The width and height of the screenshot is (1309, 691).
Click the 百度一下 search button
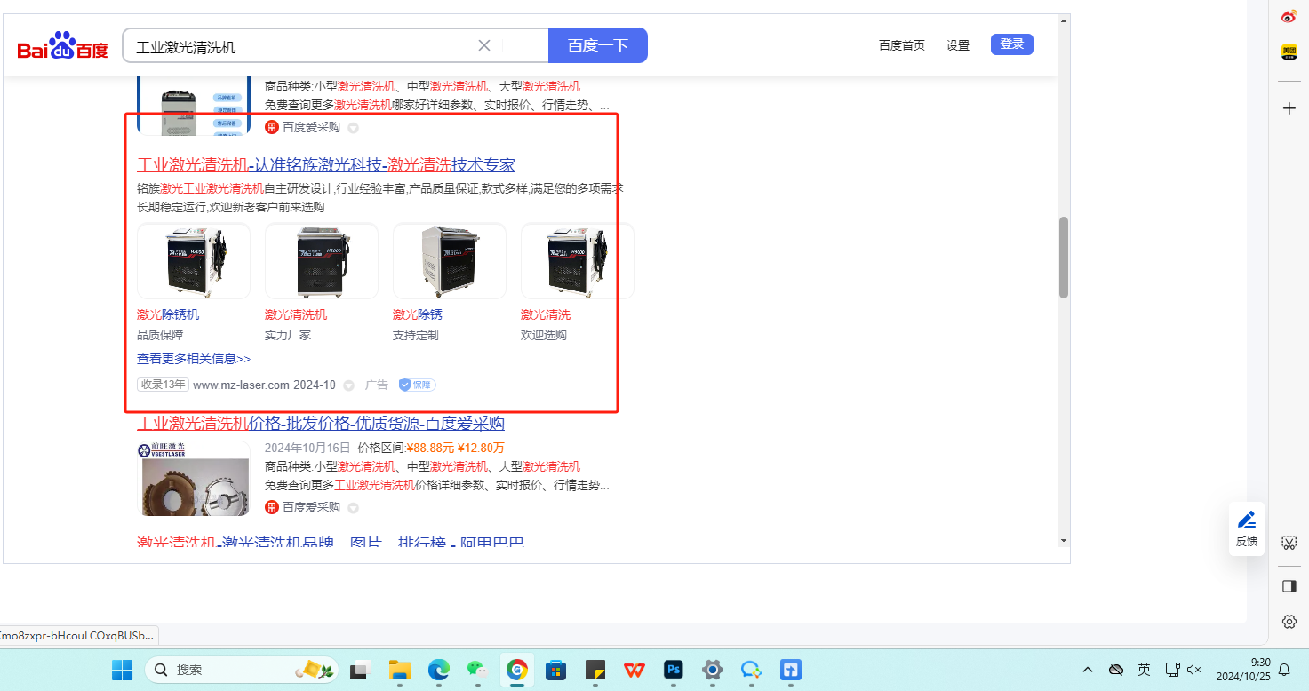597,45
